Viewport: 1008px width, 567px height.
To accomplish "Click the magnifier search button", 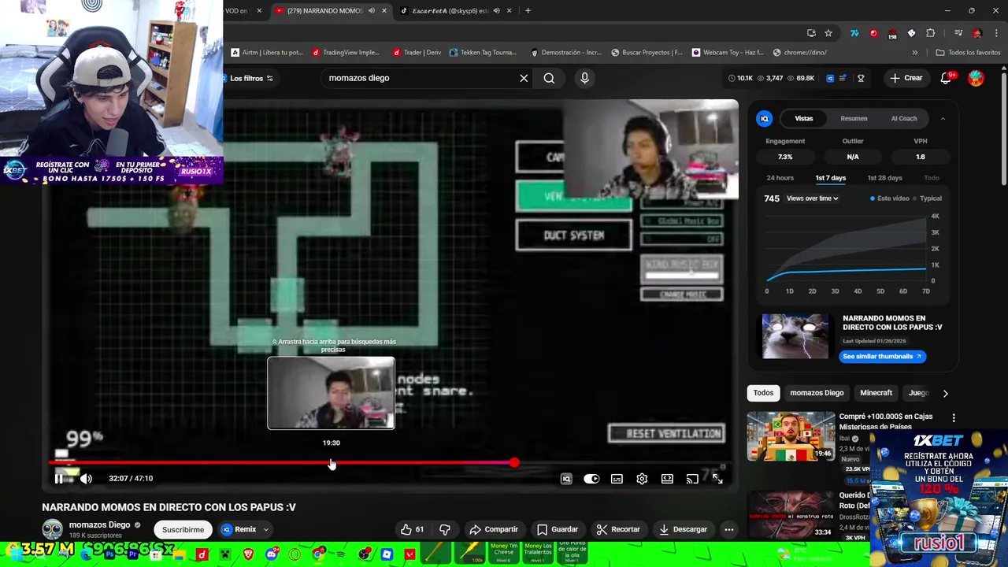I will [549, 78].
